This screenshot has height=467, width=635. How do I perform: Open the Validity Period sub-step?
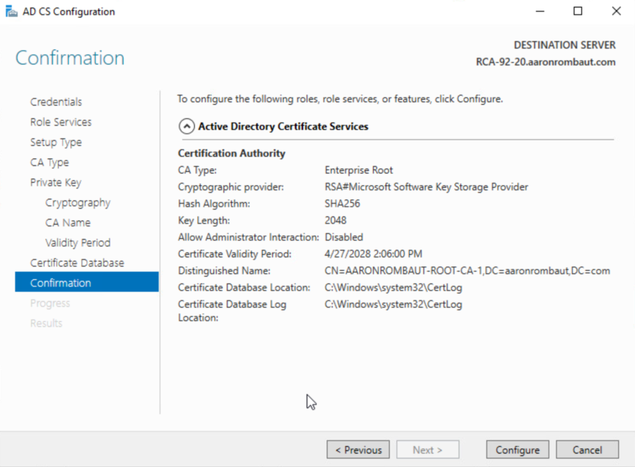(78, 243)
